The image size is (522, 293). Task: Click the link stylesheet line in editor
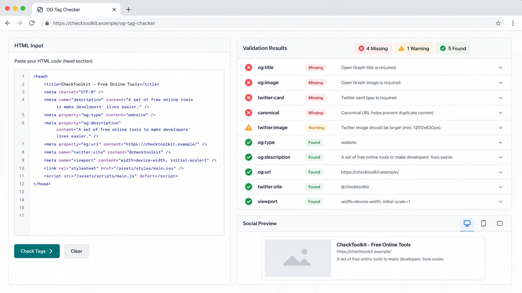pyautogui.click(x=114, y=168)
